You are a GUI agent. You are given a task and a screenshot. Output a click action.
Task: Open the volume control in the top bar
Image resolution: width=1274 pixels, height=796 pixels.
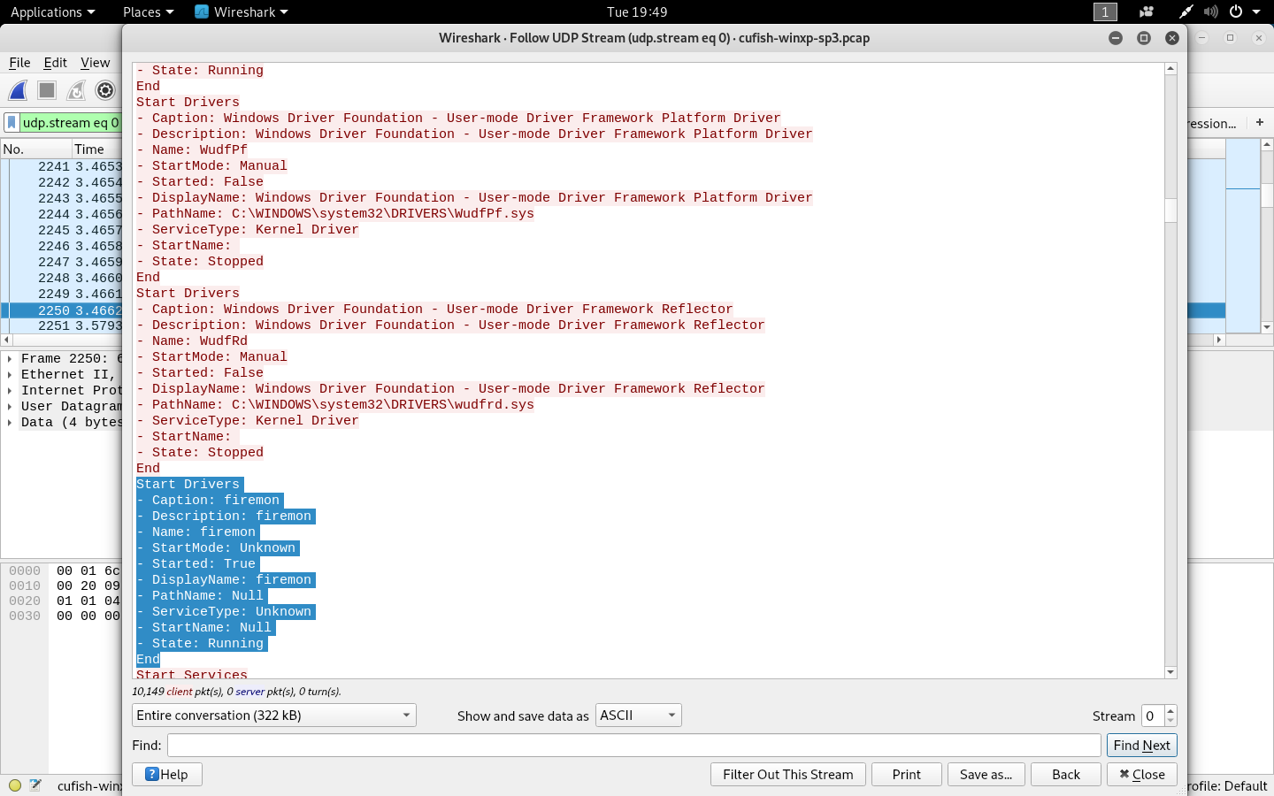[x=1210, y=11]
